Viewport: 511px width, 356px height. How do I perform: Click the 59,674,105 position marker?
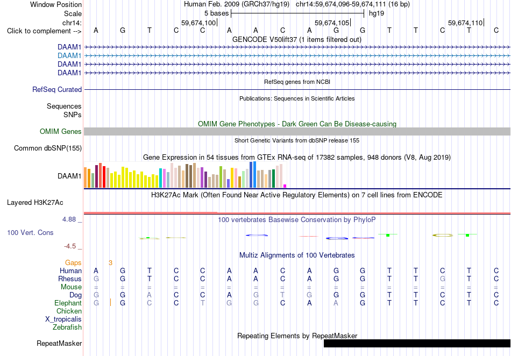(332, 23)
